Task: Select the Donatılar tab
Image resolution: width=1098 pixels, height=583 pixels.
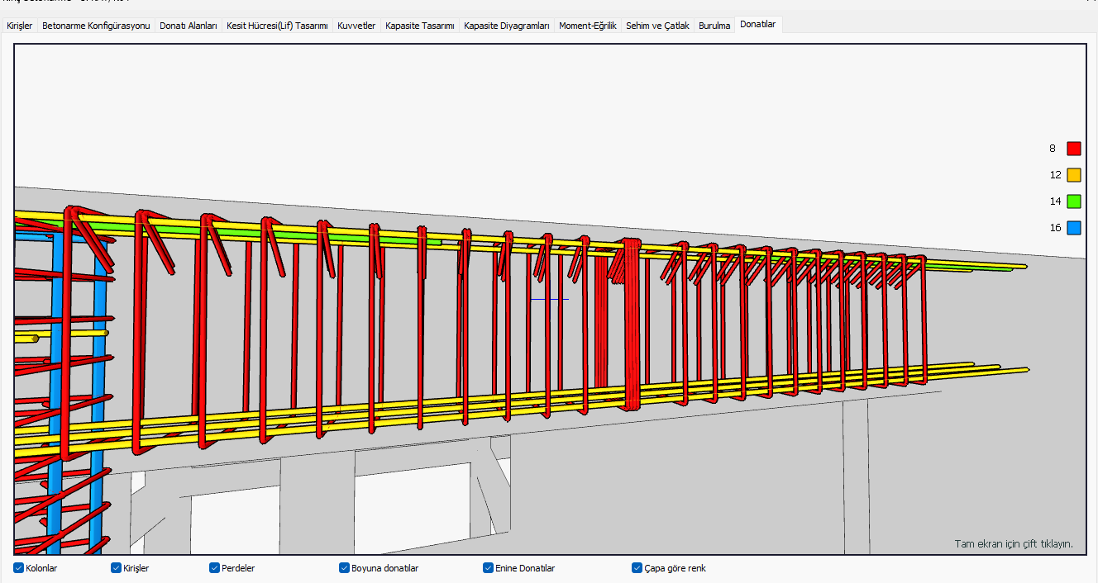Action: click(758, 25)
